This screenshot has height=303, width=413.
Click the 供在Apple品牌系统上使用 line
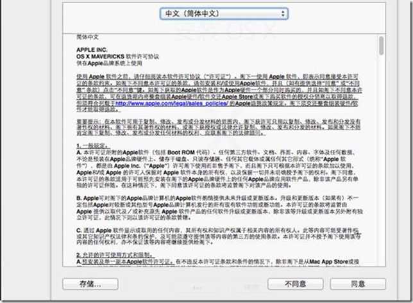point(109,63)
